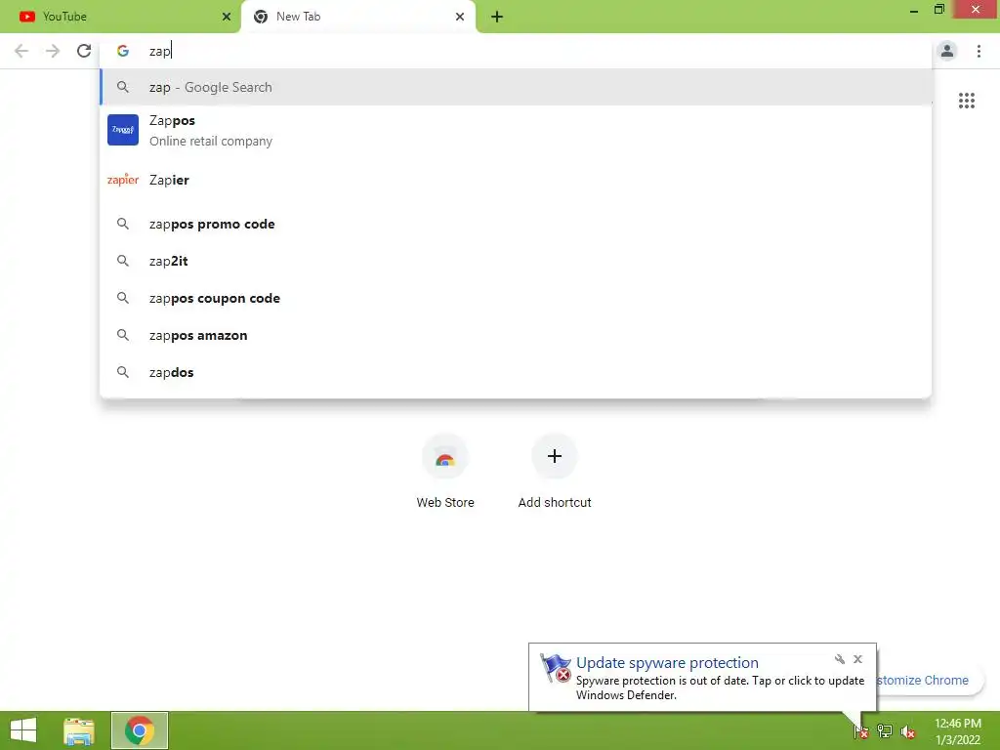Open network status tray icon

tap(884, 731)
